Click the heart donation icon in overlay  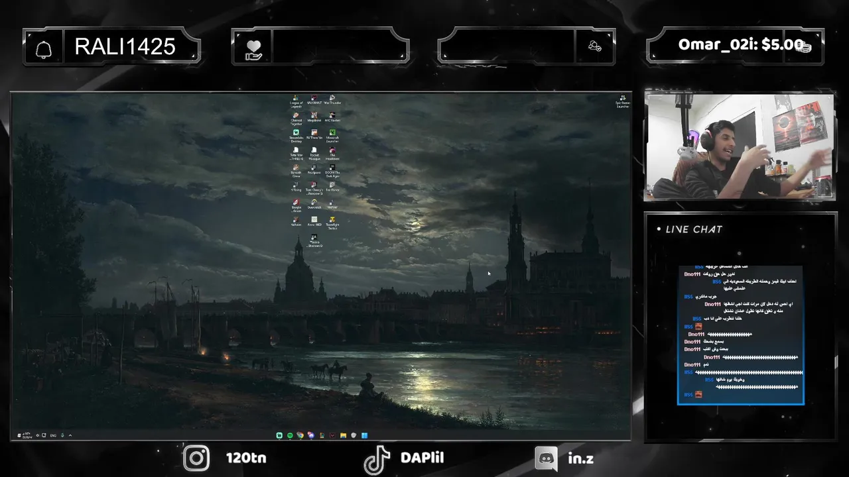253,50
